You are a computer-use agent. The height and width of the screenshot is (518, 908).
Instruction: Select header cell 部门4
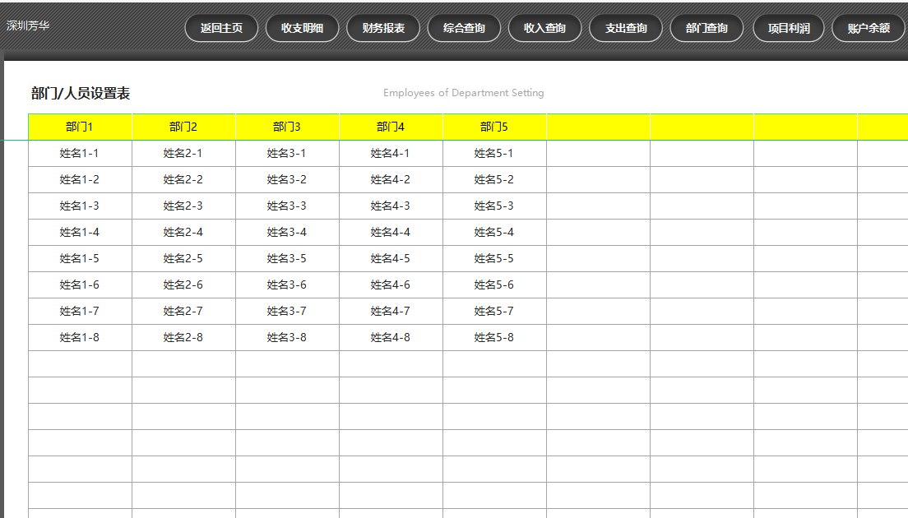tap(391, 127)
